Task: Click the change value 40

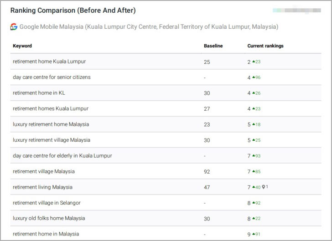Action: (x=258, y=187)
